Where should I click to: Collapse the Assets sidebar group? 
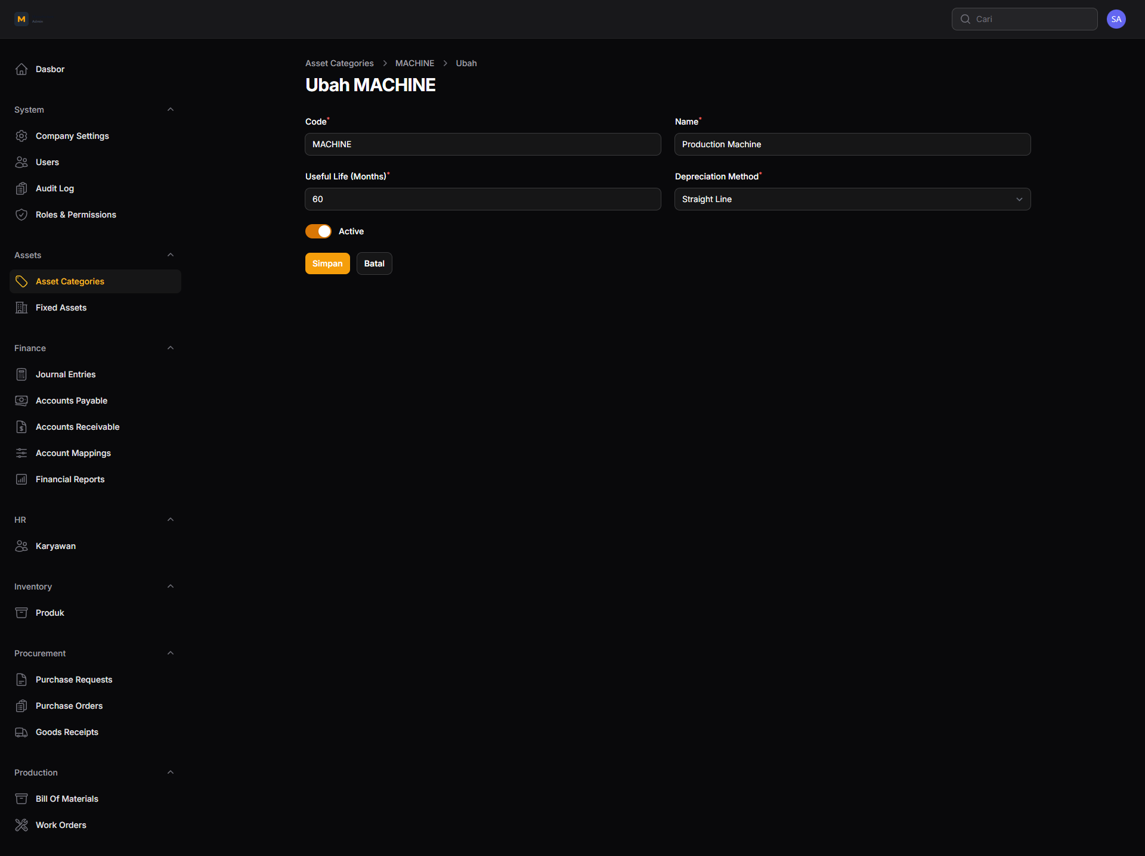pyautogui.click(x=171, y=255)
